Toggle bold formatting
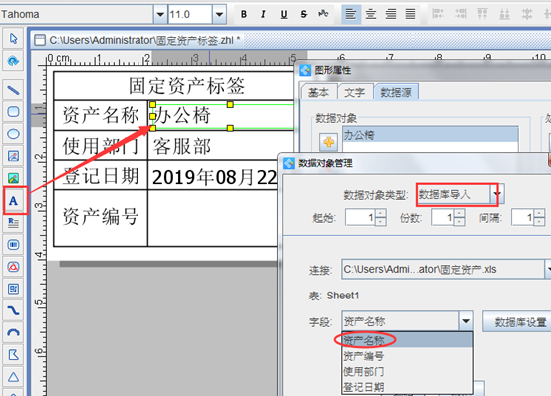This screenshot has height=396, width=551. coord(244,14)
